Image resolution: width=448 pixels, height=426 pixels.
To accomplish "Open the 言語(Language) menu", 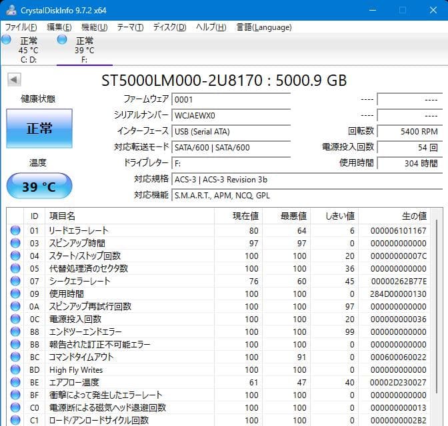I will pyautogui.click(x=264, y=27).
